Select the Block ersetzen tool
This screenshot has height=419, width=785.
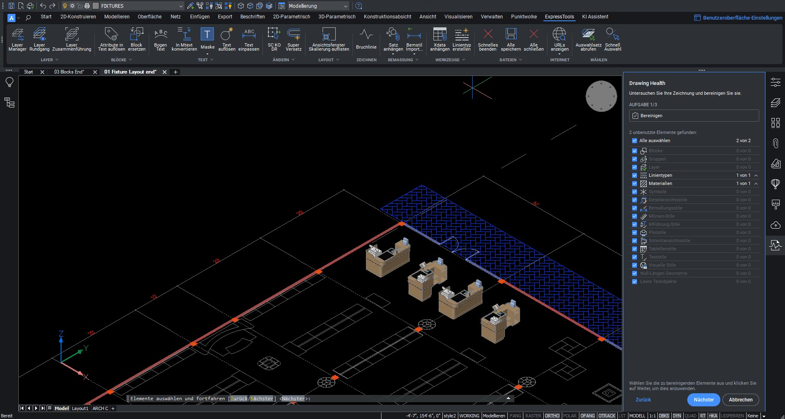pyautogui.click(x=137, y=39)
